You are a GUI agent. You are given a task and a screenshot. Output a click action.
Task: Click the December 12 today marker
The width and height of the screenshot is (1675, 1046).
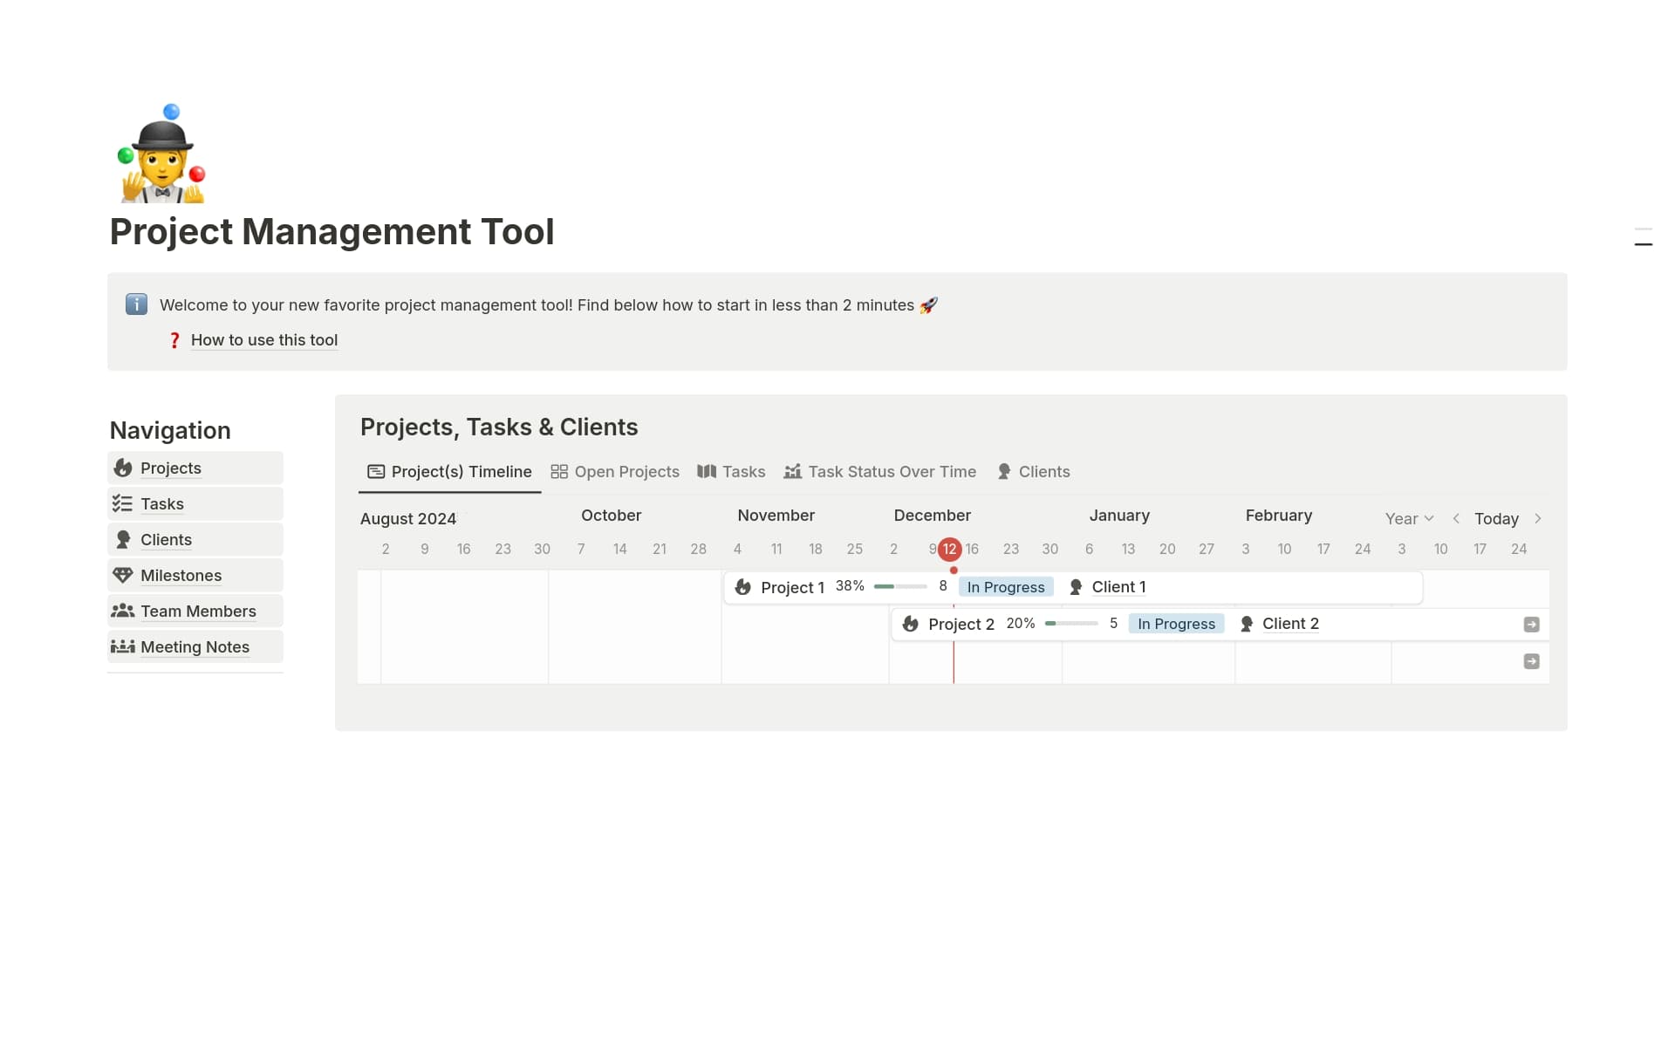click(949, 549)
